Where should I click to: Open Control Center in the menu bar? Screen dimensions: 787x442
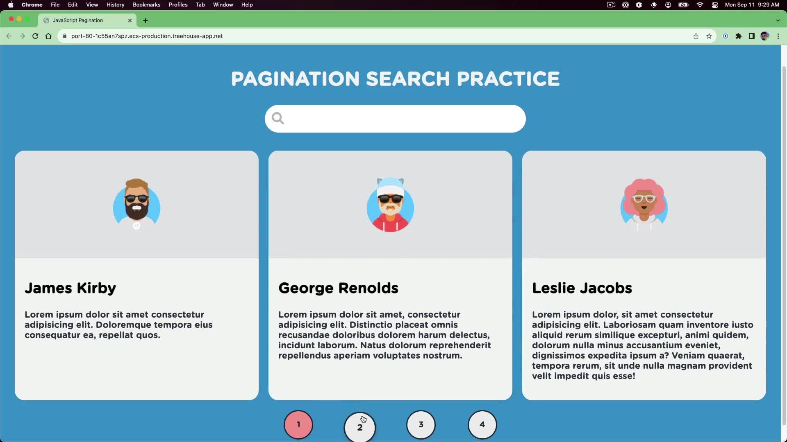[x=715, y=5]
